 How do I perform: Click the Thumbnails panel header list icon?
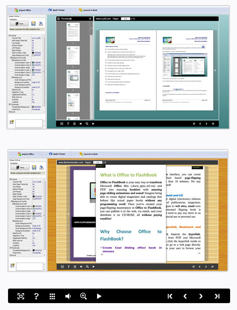58,19
